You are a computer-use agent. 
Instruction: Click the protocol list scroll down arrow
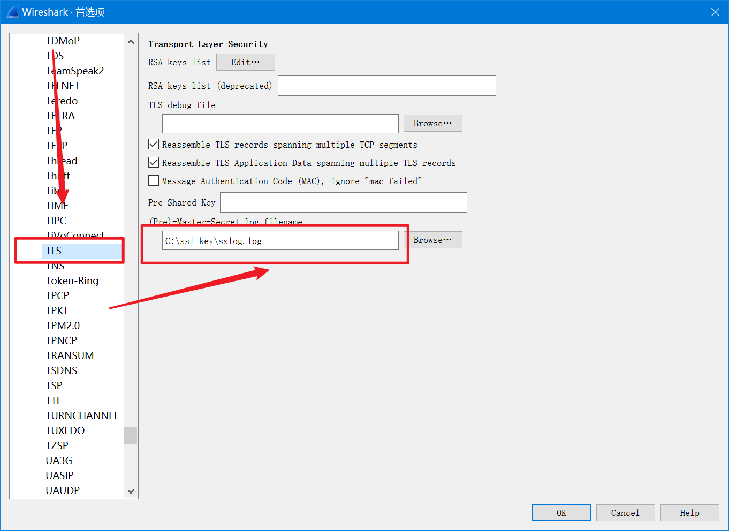[x=131, y=491]
